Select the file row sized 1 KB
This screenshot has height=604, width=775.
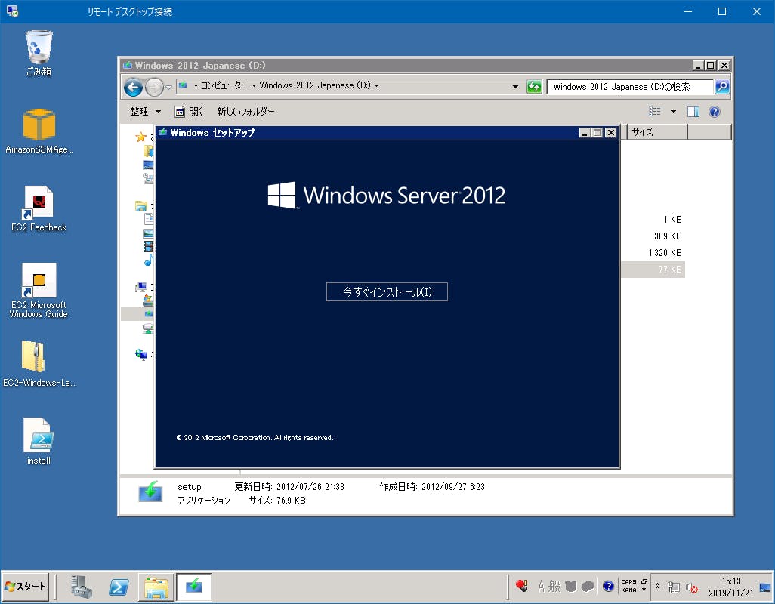point(652,219)
